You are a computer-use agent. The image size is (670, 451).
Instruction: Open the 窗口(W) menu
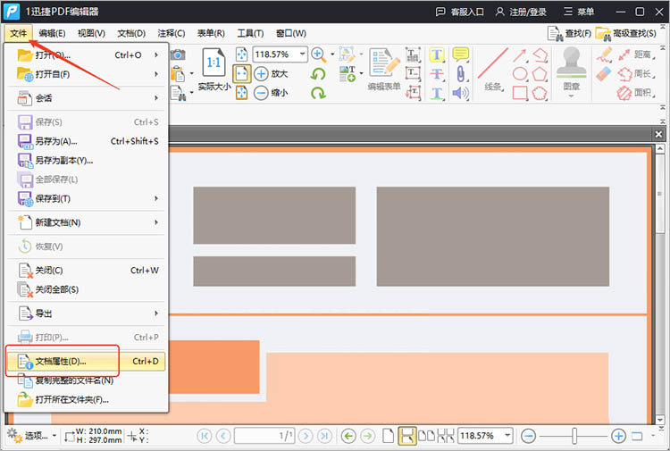291,33
